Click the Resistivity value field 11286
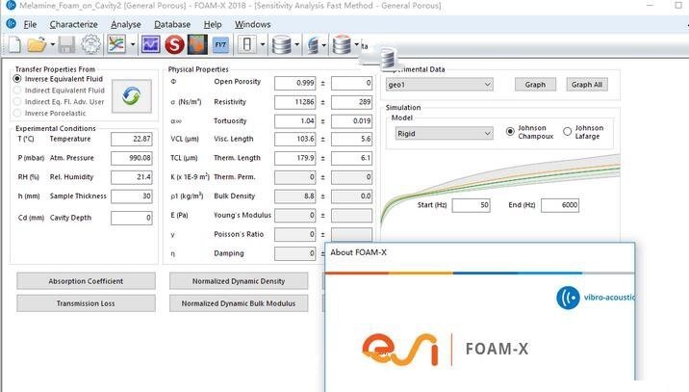The image size is (689, 392). 294,102
